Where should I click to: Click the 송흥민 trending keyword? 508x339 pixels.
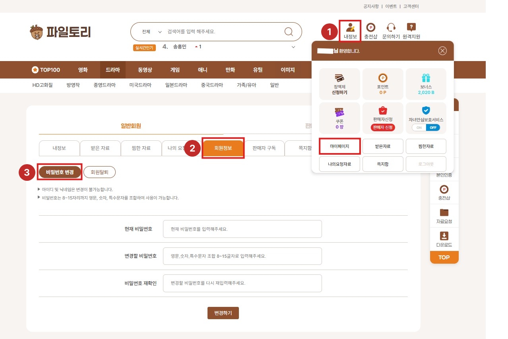(180, 47)
